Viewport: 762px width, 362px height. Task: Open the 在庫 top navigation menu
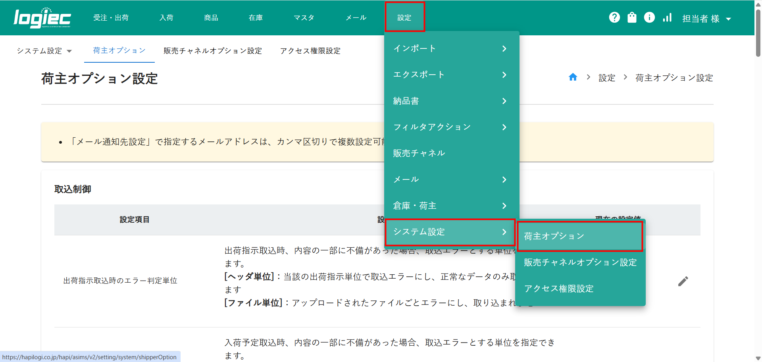256,18
